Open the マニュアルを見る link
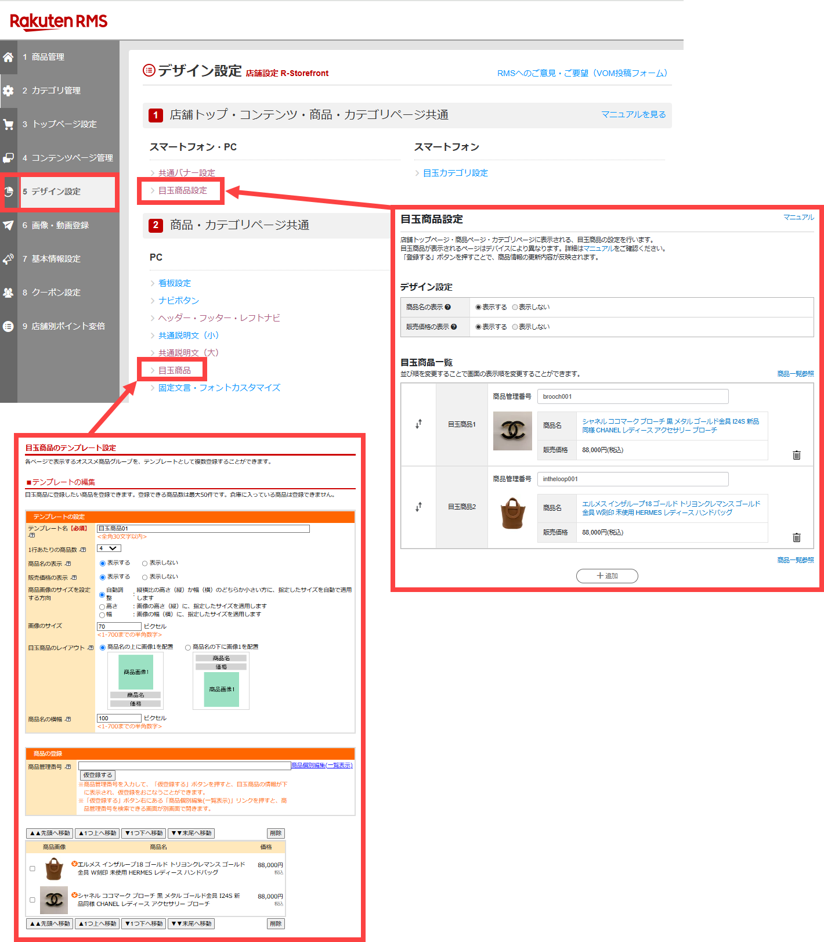Image resolution: width=824 pixels, height=942 pixels. click(x=633, y=114)
